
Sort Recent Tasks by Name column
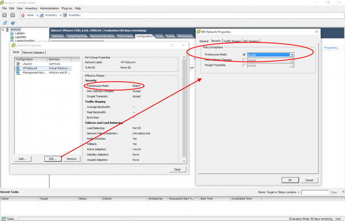coord(19,198)
